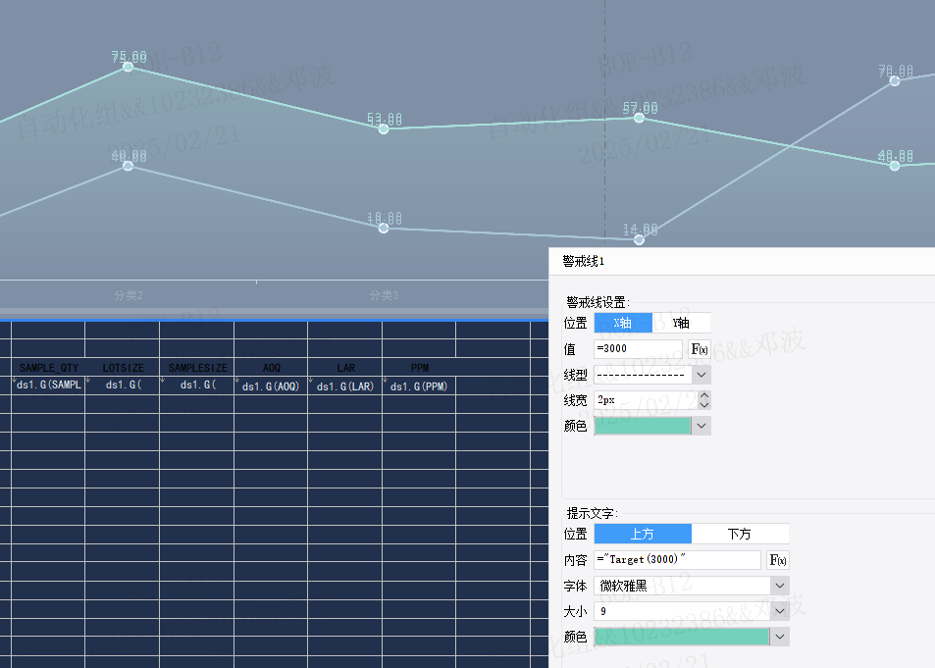The image size is (935, 668).
Task: Open the line type dropdown
Action: pos(701,375)
